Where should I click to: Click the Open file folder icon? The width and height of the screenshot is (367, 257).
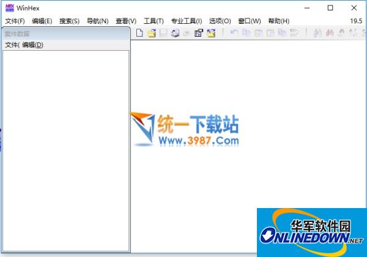(x=152, y=33)
